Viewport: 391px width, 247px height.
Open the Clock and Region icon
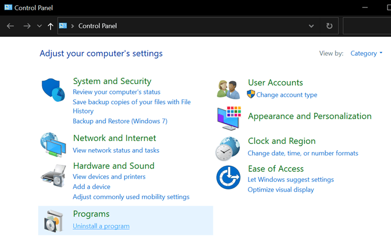[x=228, y=149]
